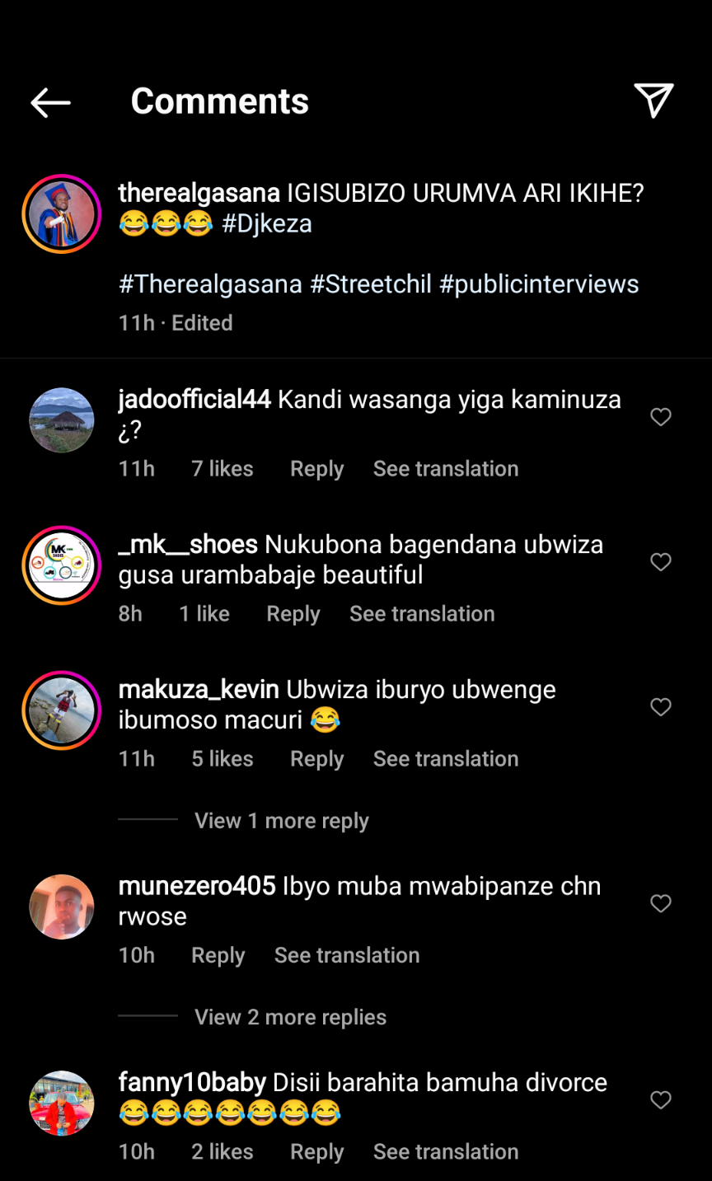
Task: Expand View 1 more reply
Action: click(282, 821)
